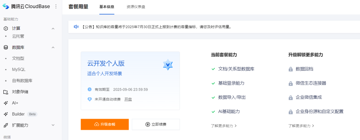The width and height of the screenshot is (360, 140).
Task: Click the checkmark beside 文档/关系型数据库
Action: point(213,69)
